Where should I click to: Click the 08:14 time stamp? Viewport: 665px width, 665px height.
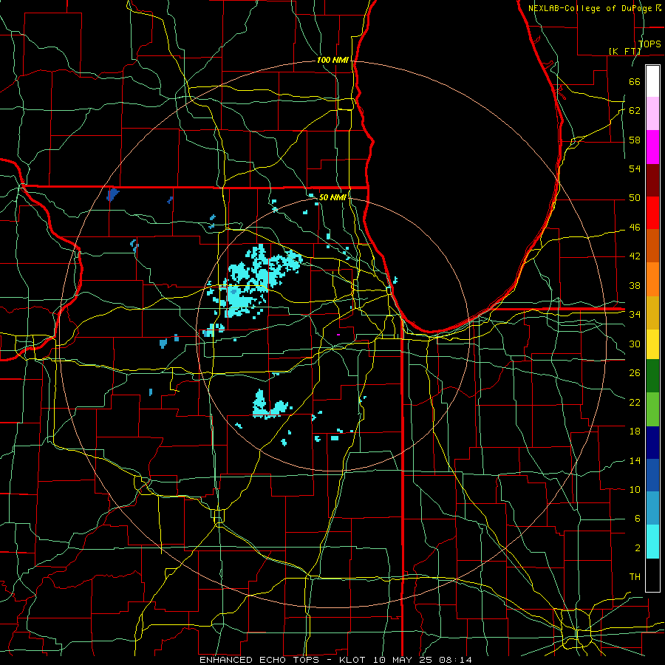point(456,660)
